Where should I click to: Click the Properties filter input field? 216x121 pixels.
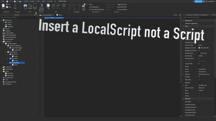pos(198,17)
